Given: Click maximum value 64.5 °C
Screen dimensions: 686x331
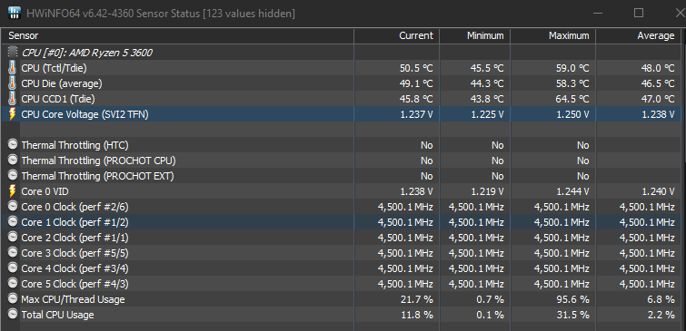Looking at the screenshot, I should click(572, 99).
